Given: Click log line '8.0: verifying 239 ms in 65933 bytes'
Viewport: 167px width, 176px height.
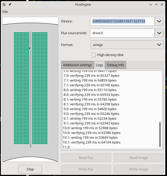Looking at the screenshot, I should (x=91, y=95).
